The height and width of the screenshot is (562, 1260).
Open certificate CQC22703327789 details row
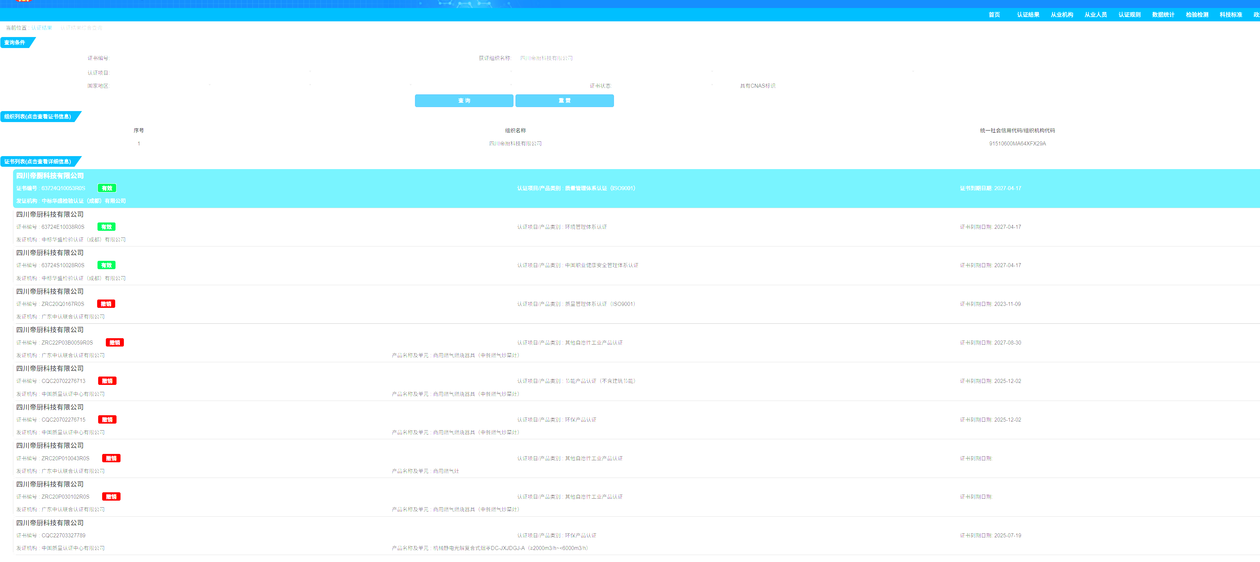pos(63,536)
